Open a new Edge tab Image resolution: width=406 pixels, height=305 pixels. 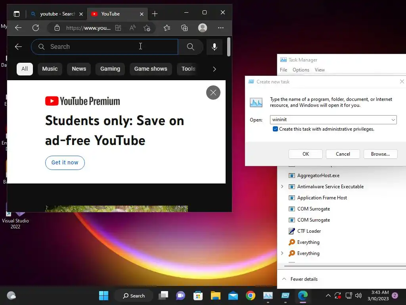(155, 14)
